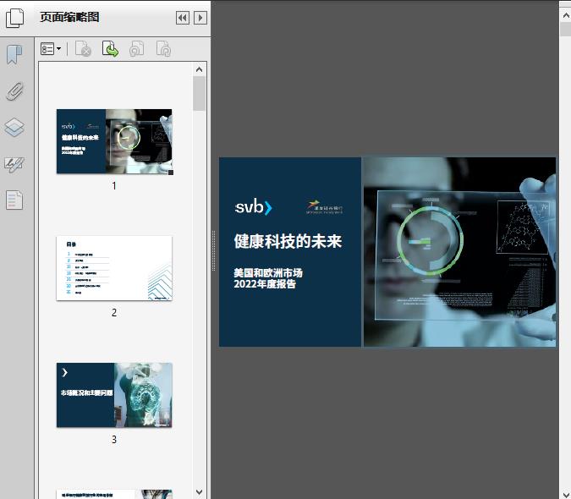Collapse the thumbnails pane with double-arrow button
This screenshot has width=571, height=499.
point(183,18)
